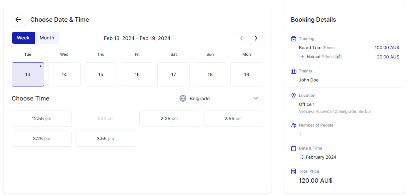Click the Trainer briefcase icon
The width and height of the screenshot is (410, 196).
pyautogui.click(x=293, y=71)
